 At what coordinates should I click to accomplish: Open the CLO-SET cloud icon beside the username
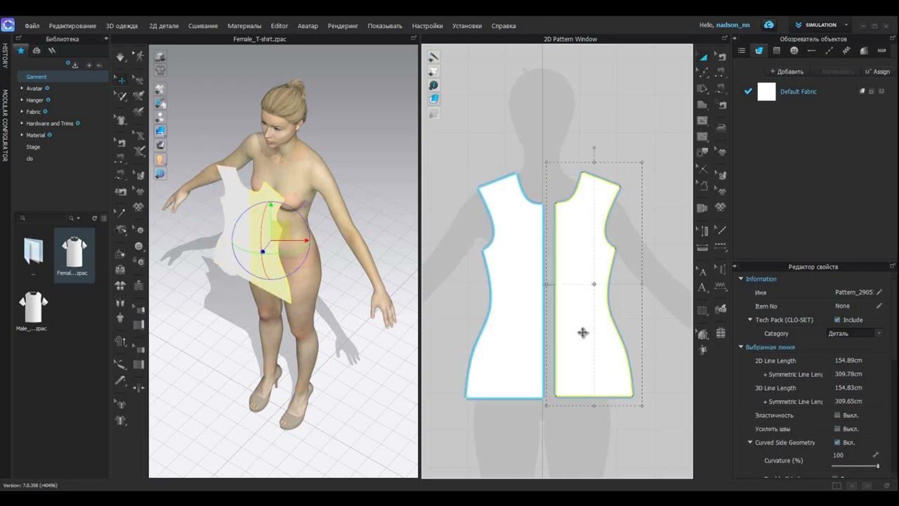[769, 25]
